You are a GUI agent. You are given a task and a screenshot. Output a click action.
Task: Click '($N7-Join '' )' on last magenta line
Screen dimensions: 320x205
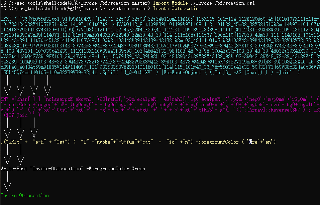pyautogui.click(x=22, y=115)
